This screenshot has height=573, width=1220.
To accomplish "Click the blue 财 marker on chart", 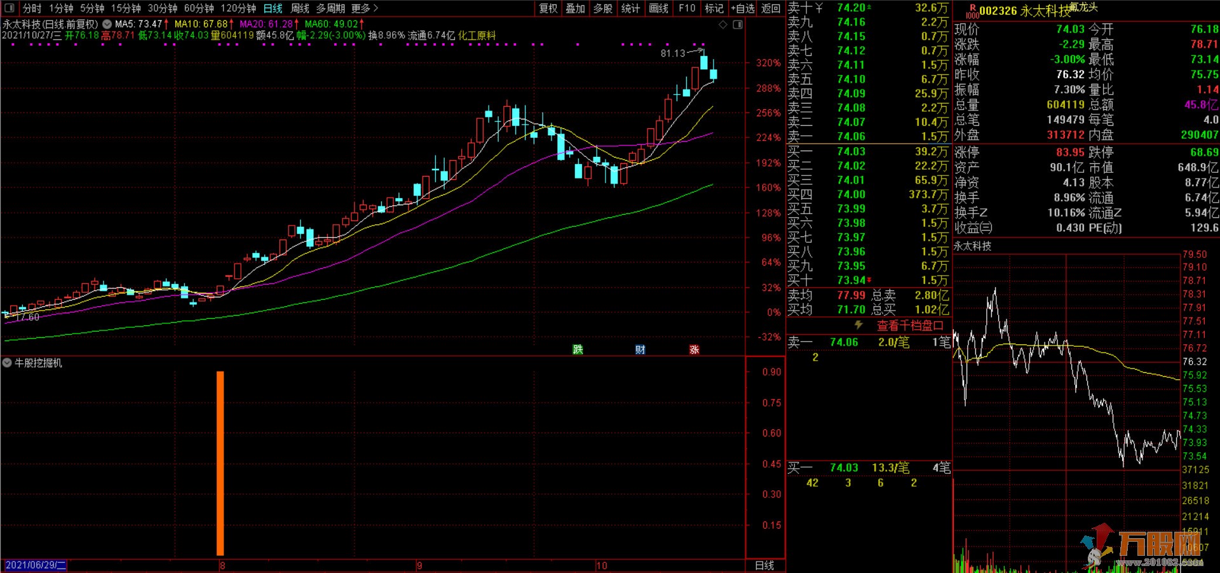I will (x=640, y=349).
